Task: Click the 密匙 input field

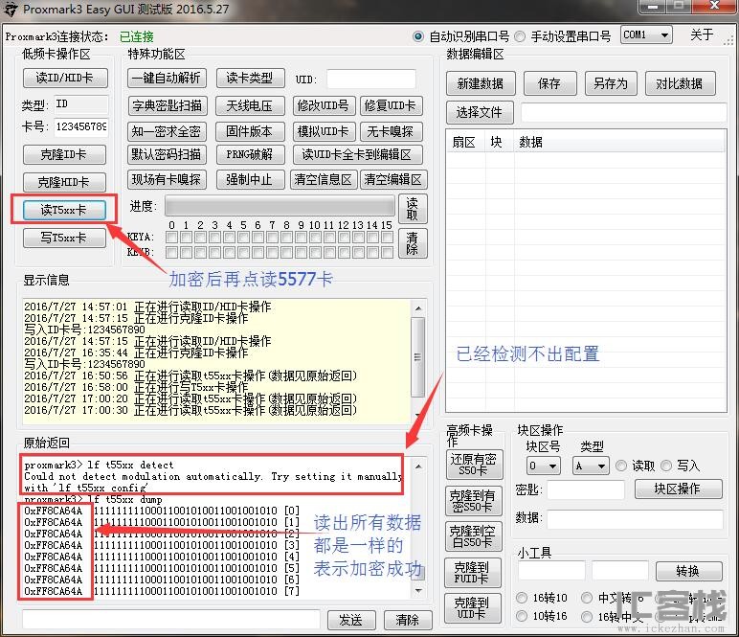Action: pos(586,489)
